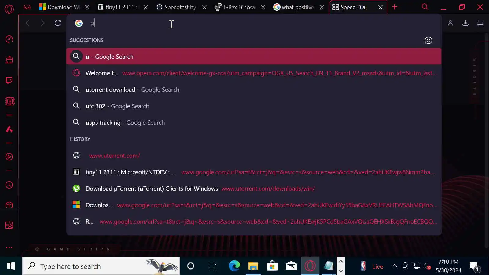Go forward to the next page
Image resolution: width=489 pixels, height=275 pixels.
[42, 23]
